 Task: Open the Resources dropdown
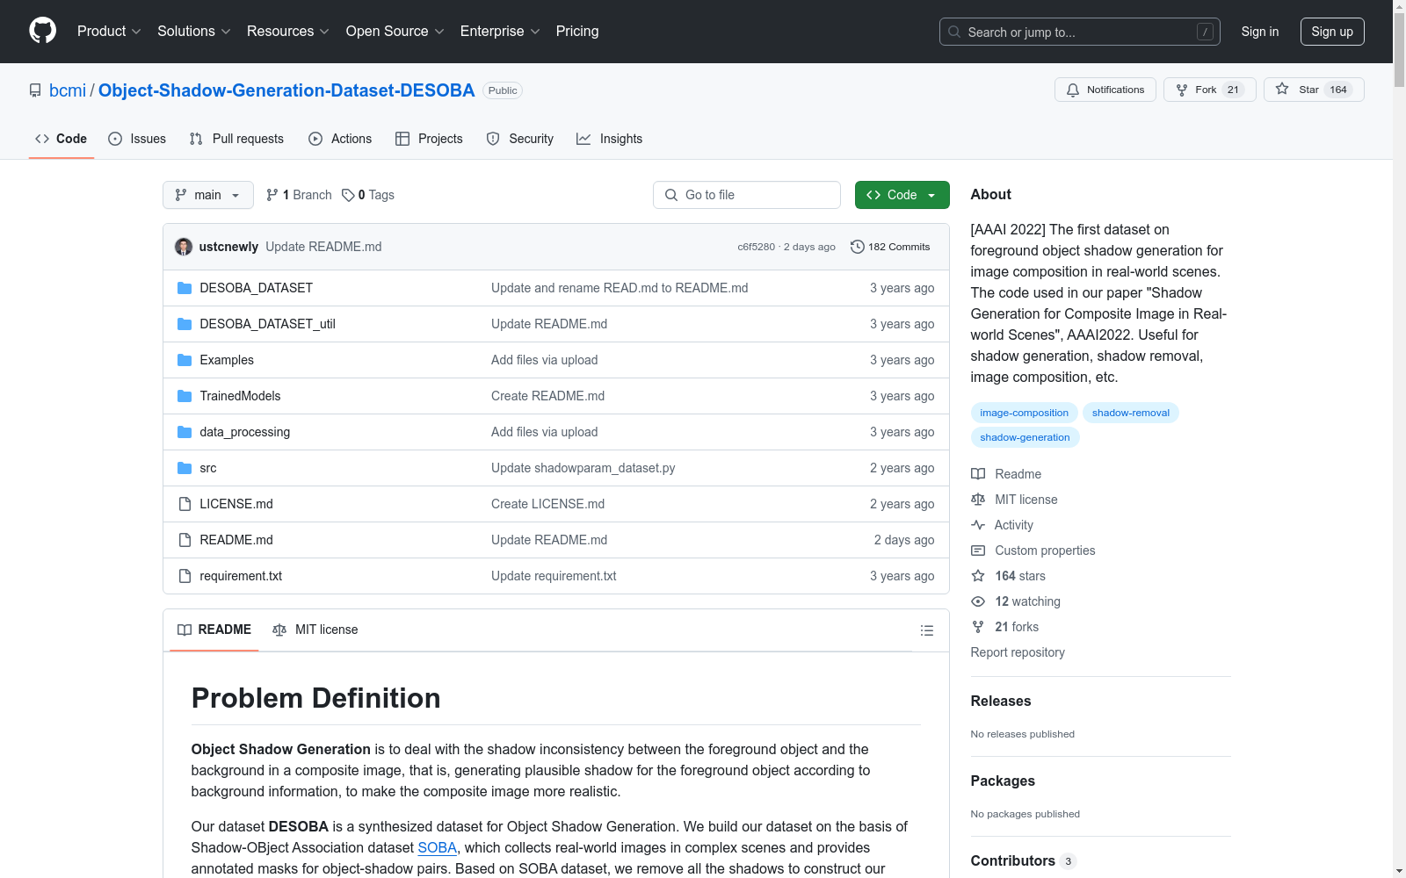[x=287, y=31]
